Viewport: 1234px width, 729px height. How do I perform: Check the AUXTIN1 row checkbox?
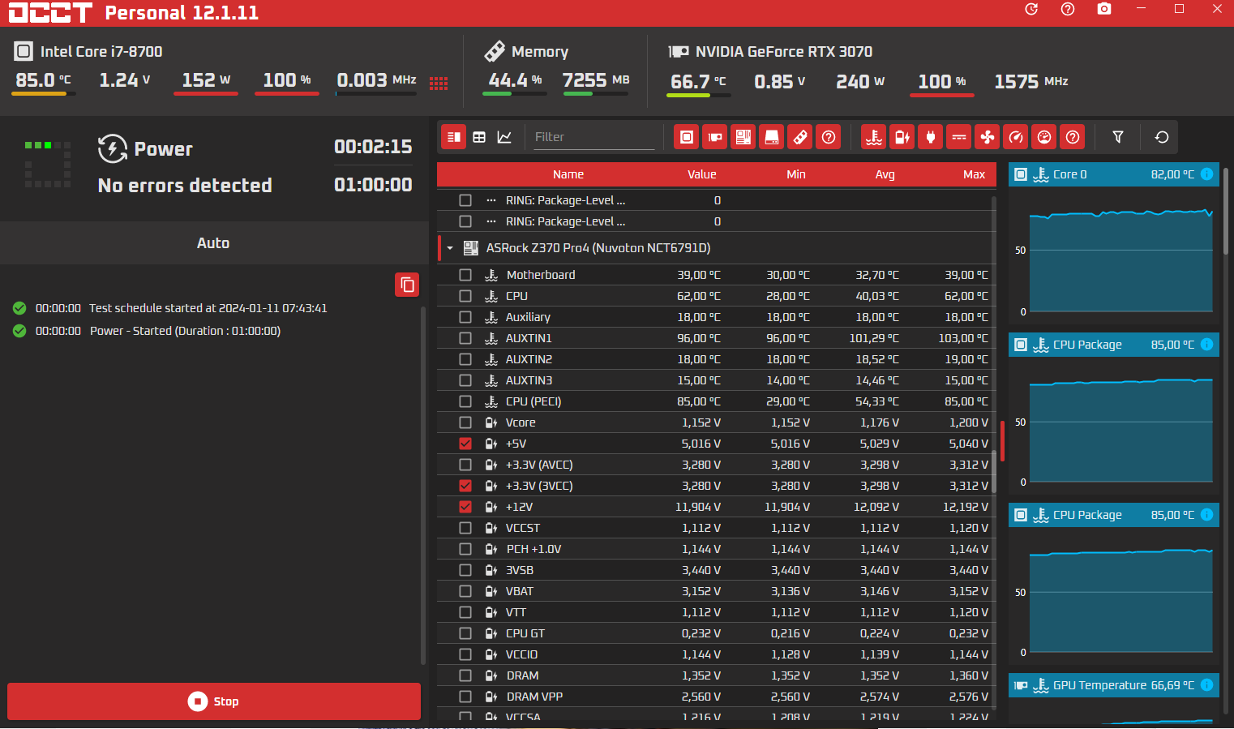click(465, 338)
